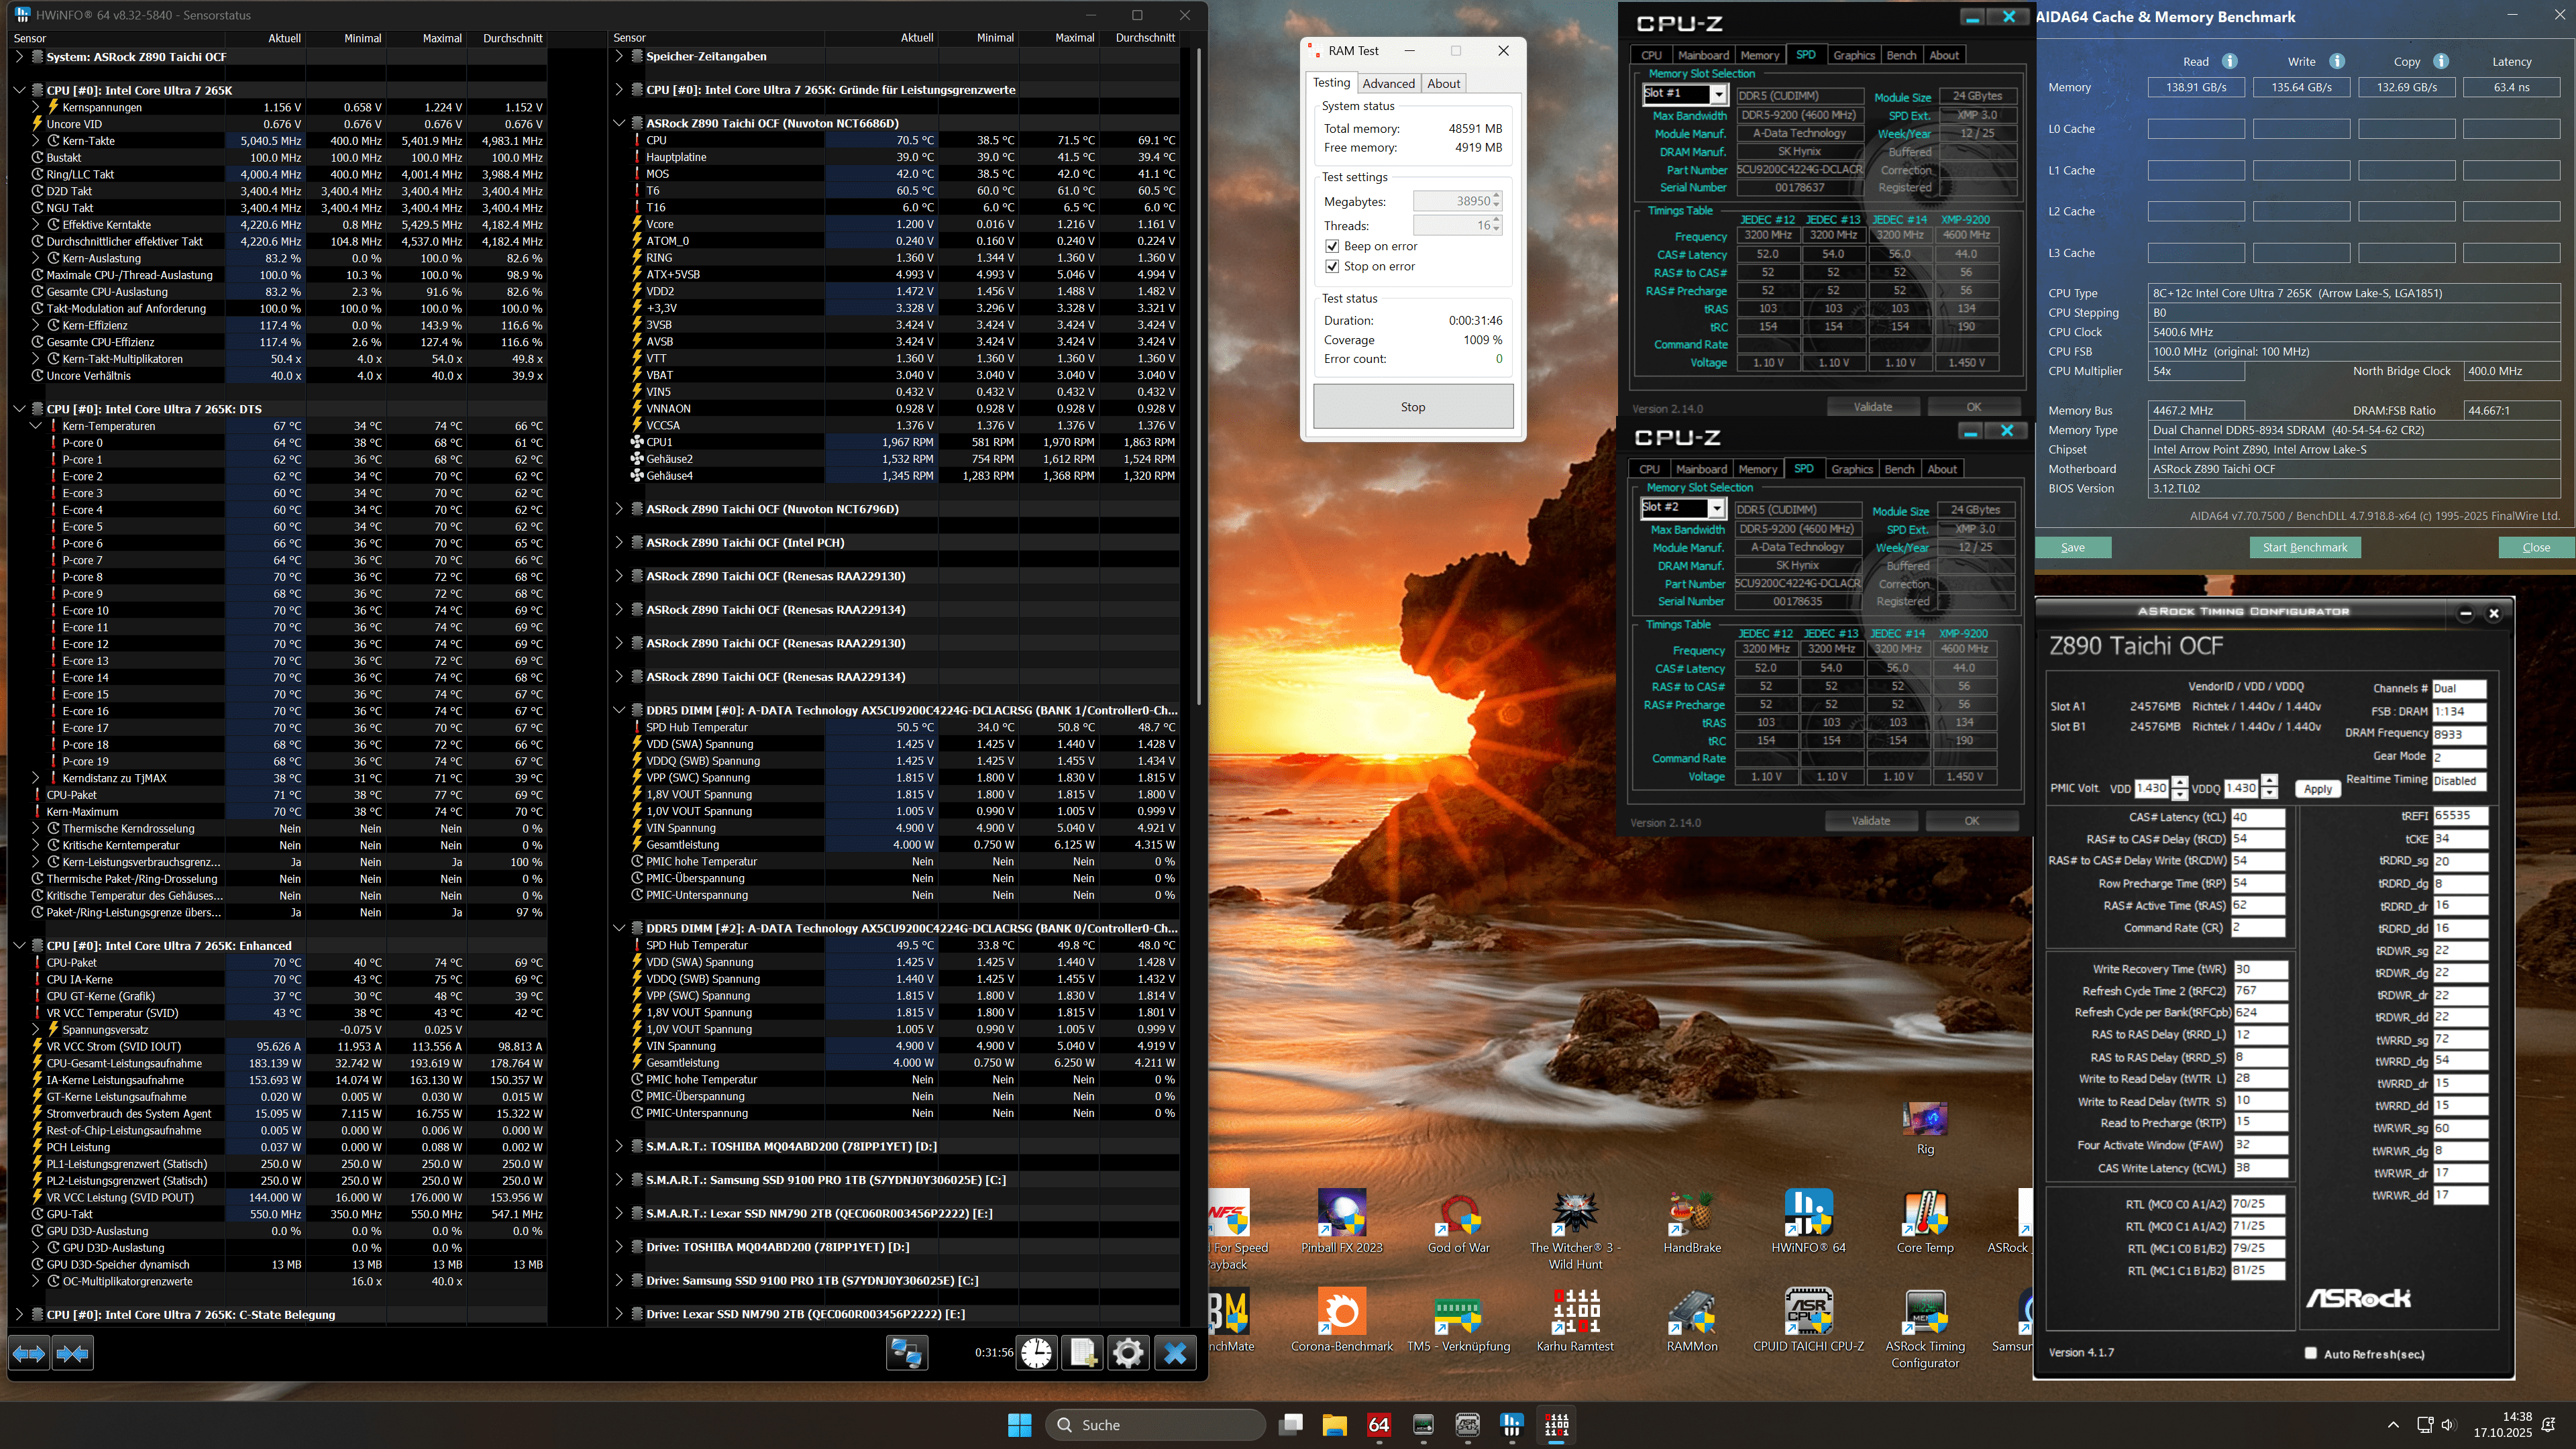Image resolution: width=2576 pixels, height=1449 pixels.
Task: Enable Auto Refresh checkbox in Timing Configurator
Action: (2310, 1353)
